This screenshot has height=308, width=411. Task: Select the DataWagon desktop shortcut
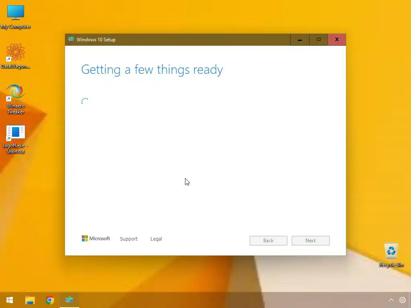tap(16, 56)
